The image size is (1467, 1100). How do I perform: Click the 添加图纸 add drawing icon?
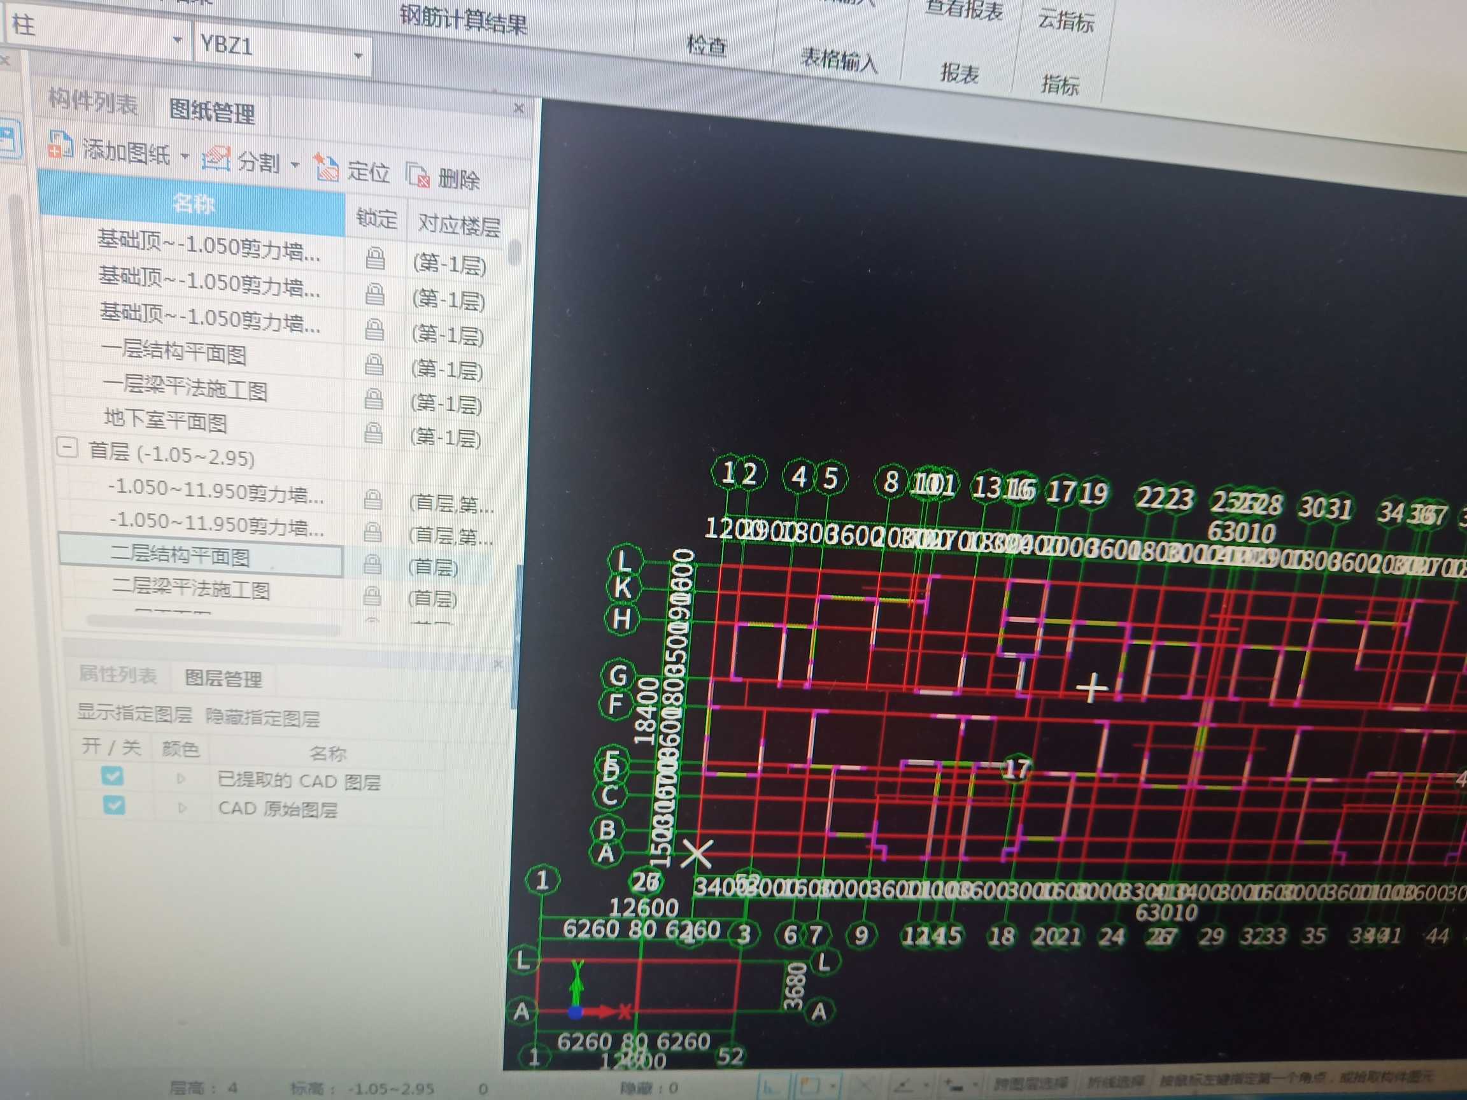(60, 146)
